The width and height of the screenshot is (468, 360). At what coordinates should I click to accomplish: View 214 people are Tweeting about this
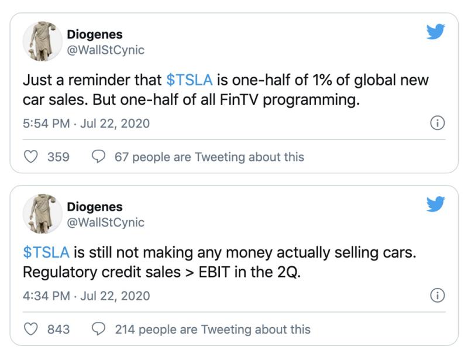click(212, 329)
